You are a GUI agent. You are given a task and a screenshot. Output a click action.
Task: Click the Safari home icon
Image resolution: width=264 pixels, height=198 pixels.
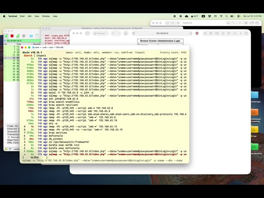pos(126,33)
